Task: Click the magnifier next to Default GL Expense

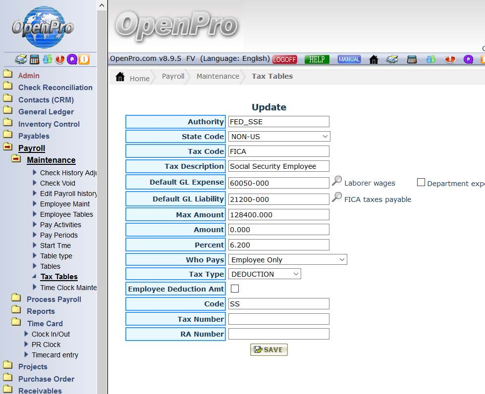Action: click(x=337, y=182)
